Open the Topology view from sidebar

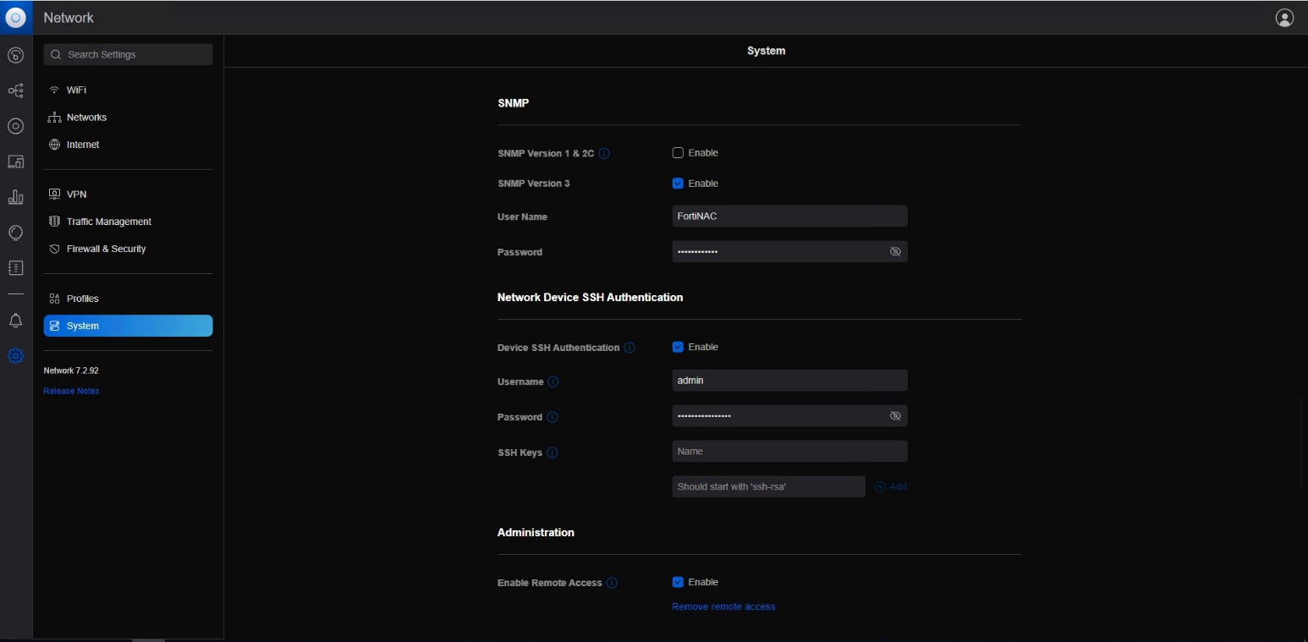[16, 91]
